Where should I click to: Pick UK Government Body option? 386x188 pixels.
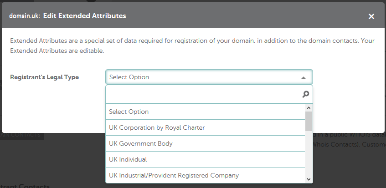[x=206, y=143]
